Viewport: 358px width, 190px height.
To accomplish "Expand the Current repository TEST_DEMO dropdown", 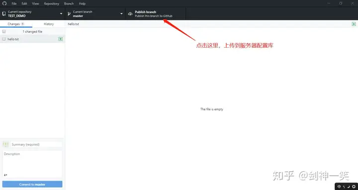I will [32, 14].
